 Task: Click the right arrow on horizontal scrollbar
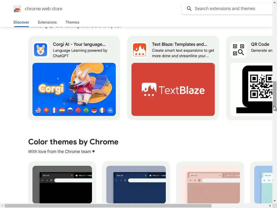pos(270,206)
